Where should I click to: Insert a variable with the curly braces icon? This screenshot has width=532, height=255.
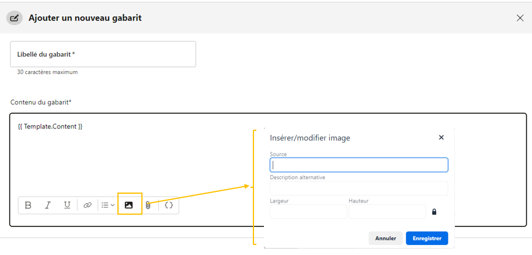click(x=169, y=205)
